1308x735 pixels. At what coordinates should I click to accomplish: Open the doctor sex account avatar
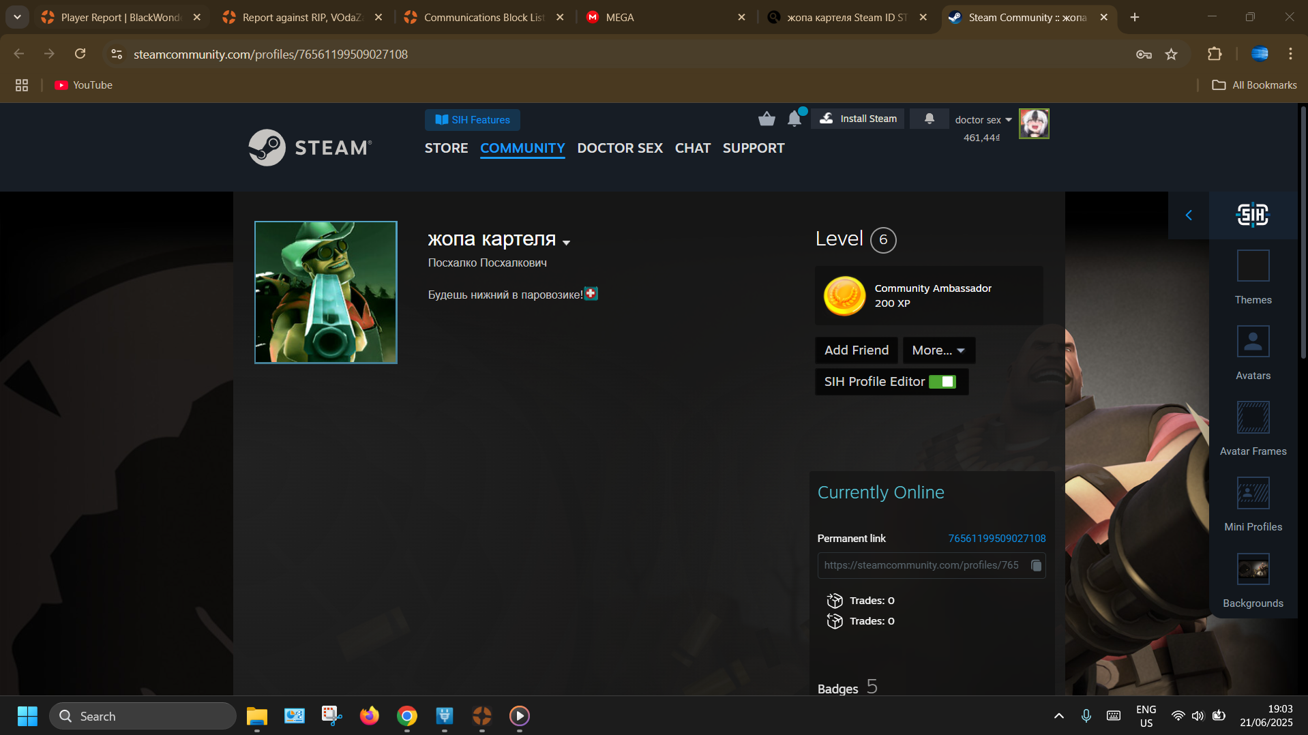[x=1034, y=123]
